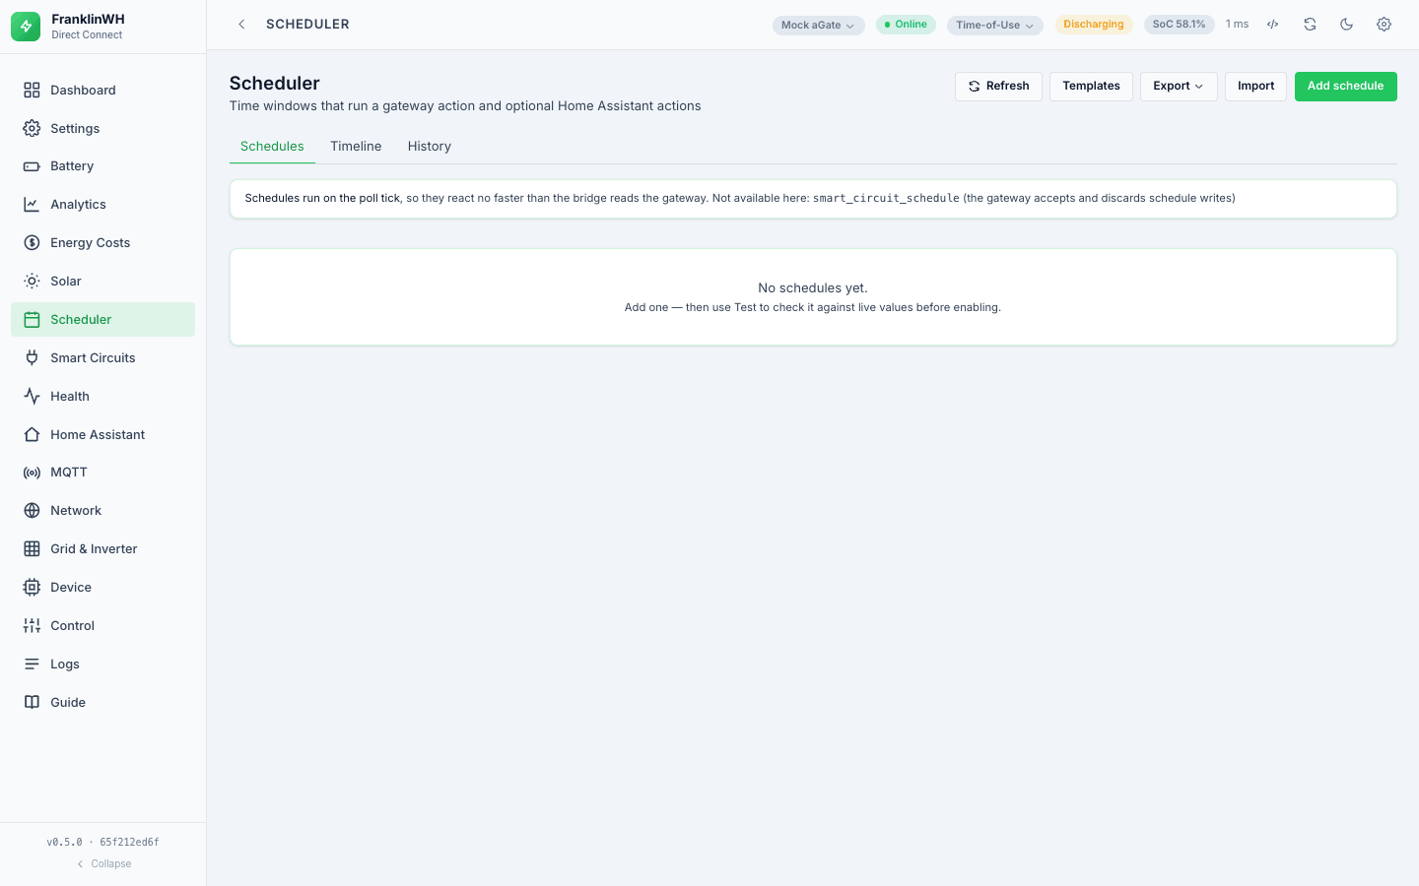1419x886 pixels.
Task: Expand the Mock aGate gateway dropdown
Action: point(818,25)
